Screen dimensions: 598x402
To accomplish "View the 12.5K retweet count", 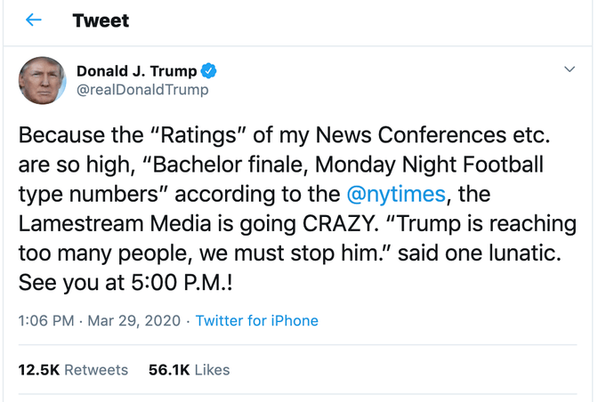I will [39, 369].
